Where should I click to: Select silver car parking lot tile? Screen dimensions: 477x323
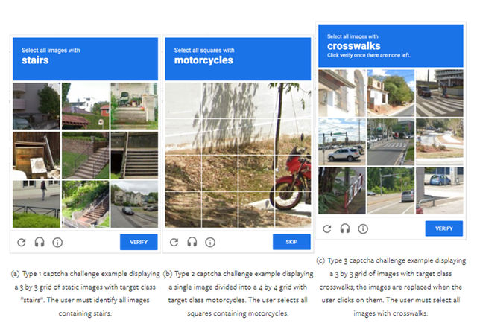click(x=341, y=141)
